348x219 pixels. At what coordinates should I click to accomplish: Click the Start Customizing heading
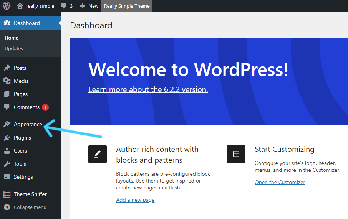(285, 150)
